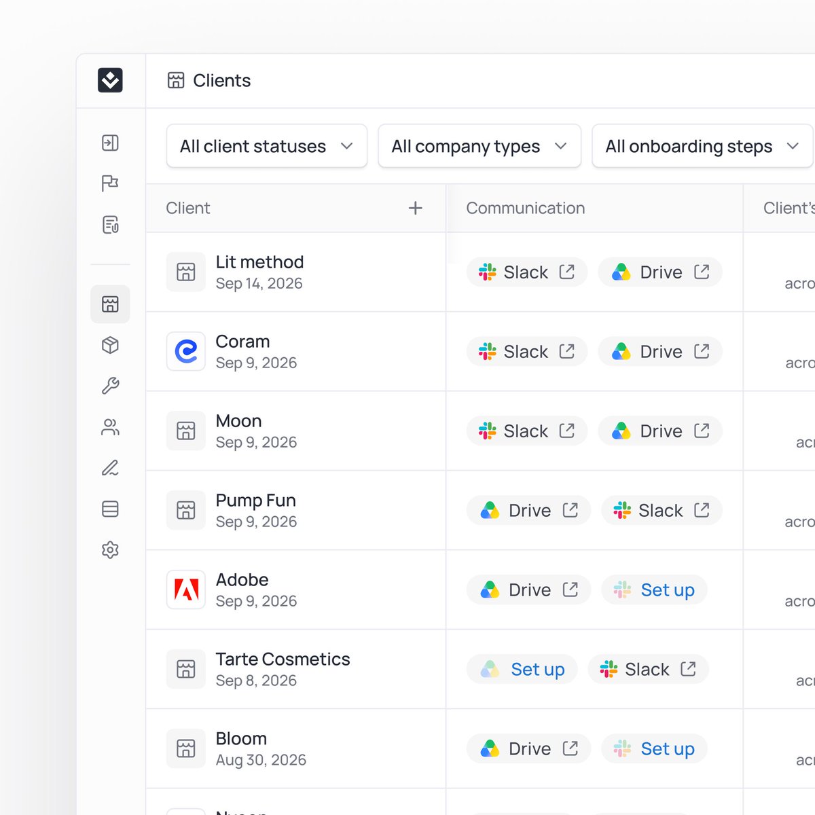
Task: Click the Sep 14, 2026 date
Action: [259, 284]
